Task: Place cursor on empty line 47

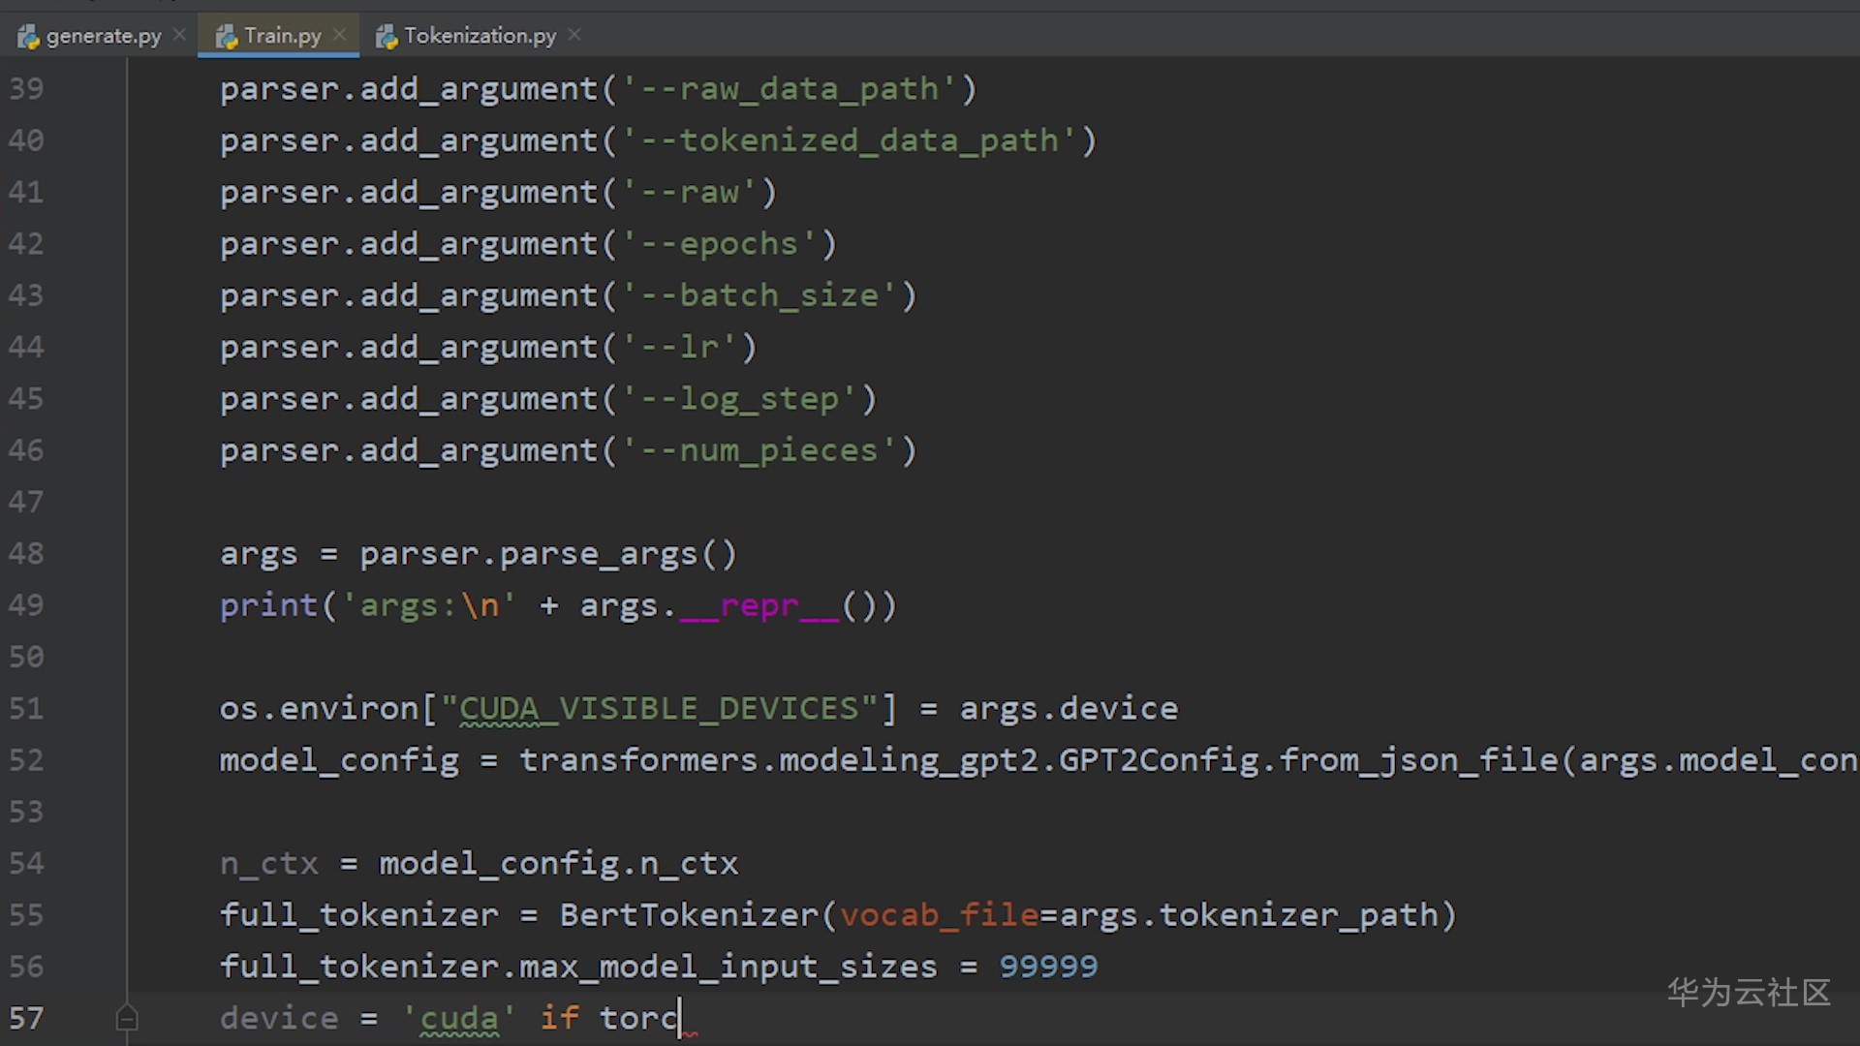Action: point(581,502)
